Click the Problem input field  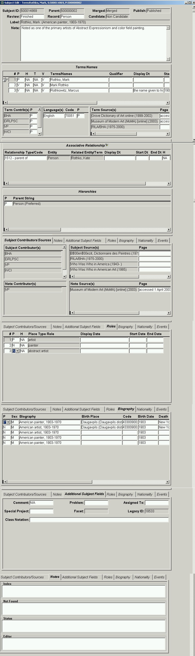pos(96,503)
